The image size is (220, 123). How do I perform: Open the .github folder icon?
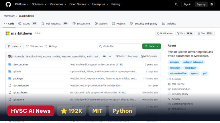coord(10,71)
